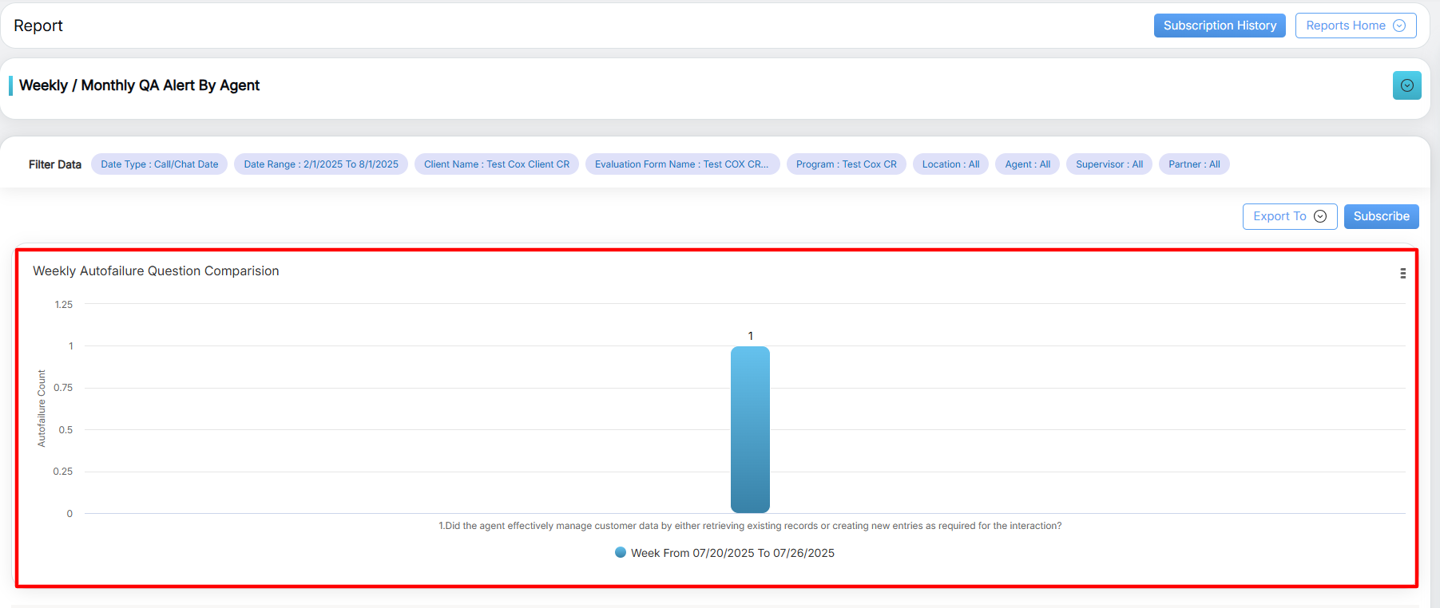Click the Date Range filter chip
This screenshot has width=1440, height=608.
point(320,164)
